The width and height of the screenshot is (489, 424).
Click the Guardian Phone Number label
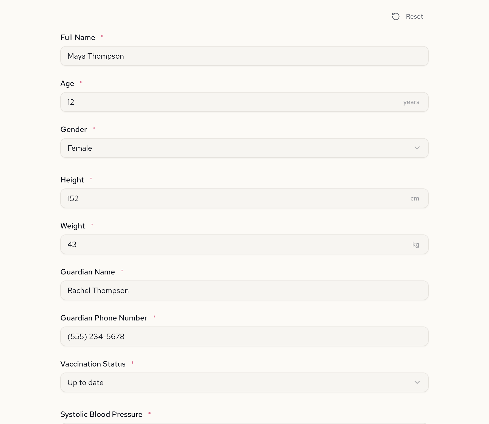pyautogui.click(x=104, y=318)
